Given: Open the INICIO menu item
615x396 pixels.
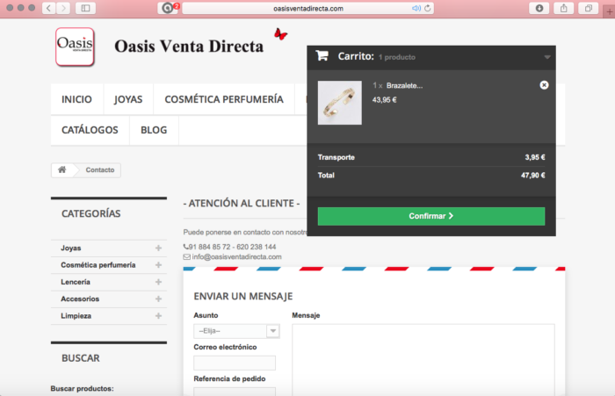Looking at the screenshot, I should coord(76,99).
